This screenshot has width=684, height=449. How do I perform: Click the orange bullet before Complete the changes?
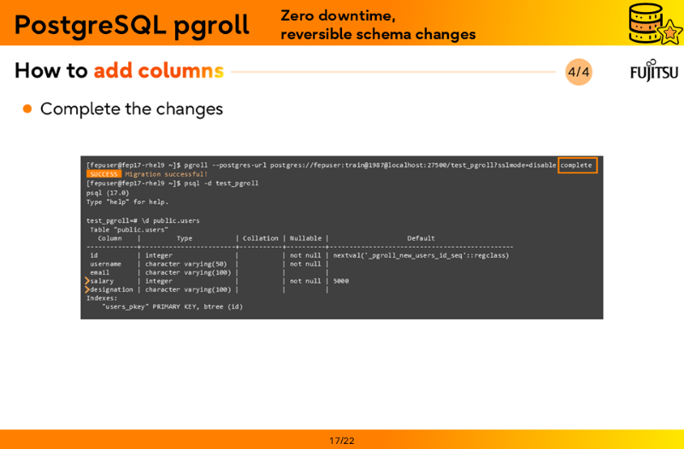[27, 108]
